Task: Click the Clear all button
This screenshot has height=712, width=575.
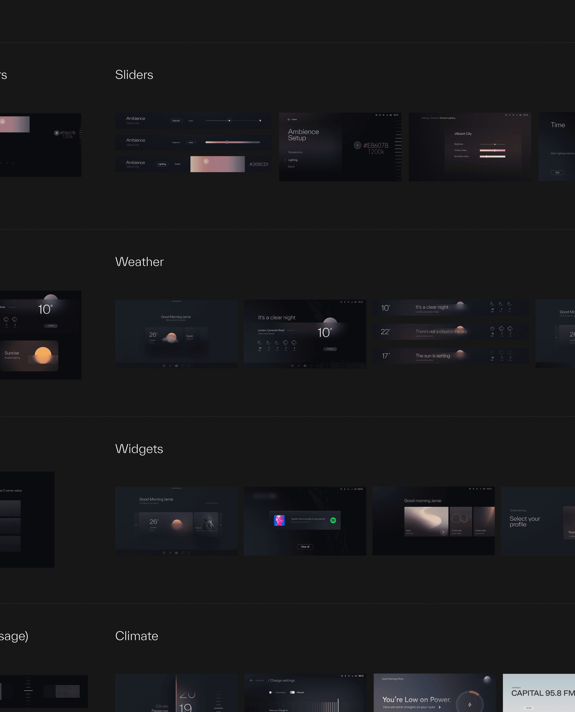Action: pyautogui.click(x=305, y=547)
